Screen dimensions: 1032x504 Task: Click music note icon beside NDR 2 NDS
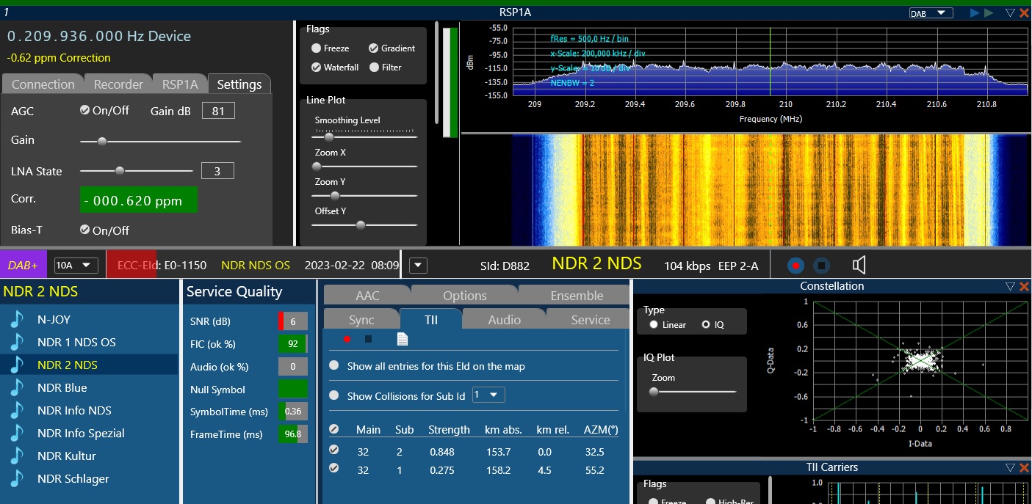tap(16, 365)
